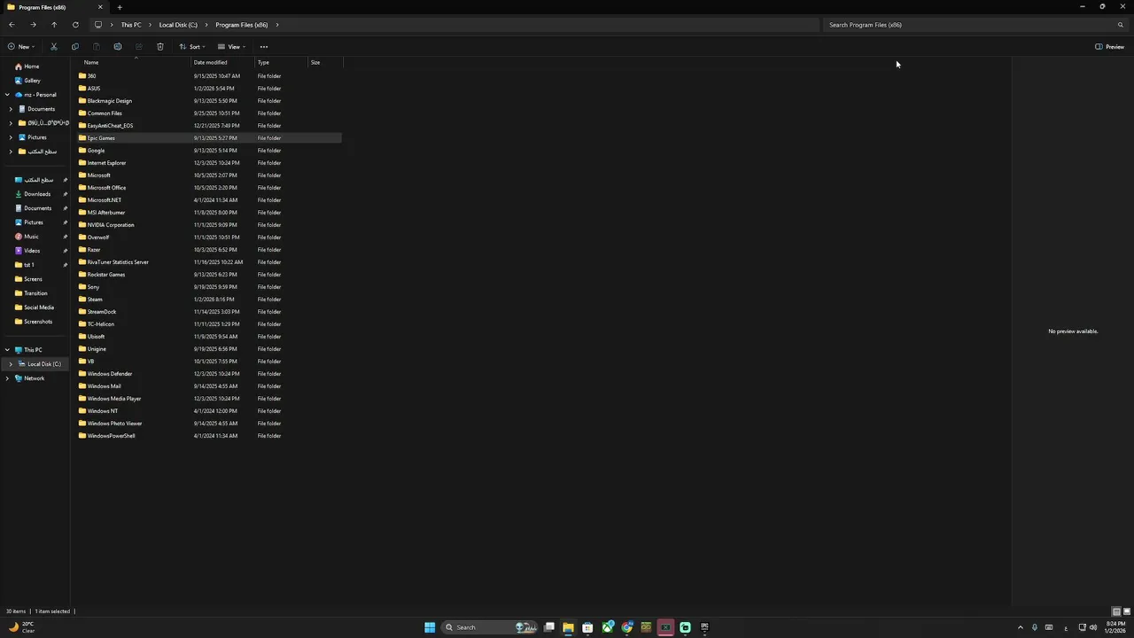The image size is (1134, 638).
Task: Open the New dropdown menu
Action: 21,47
